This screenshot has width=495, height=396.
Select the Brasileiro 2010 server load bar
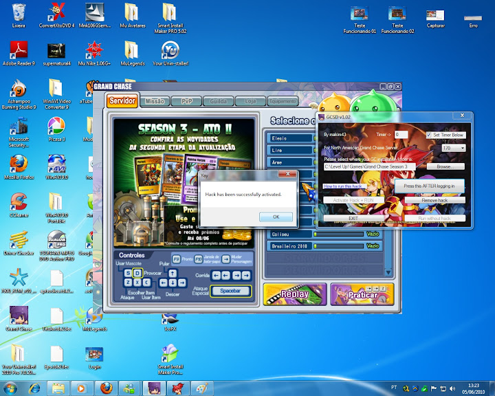(x=339, y=246)
